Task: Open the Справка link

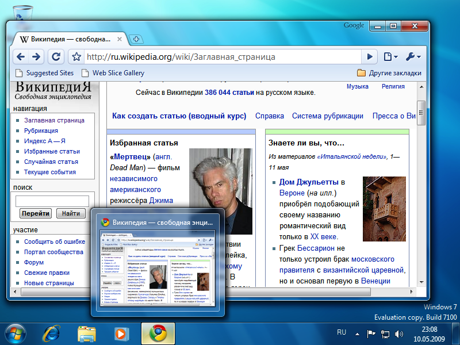Action: pyautogui.click(x=269, y=116)
